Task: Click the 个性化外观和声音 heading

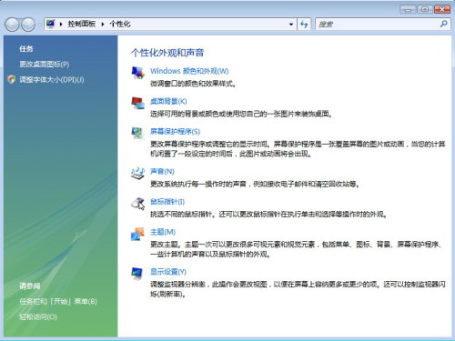Action: [167, 53]
